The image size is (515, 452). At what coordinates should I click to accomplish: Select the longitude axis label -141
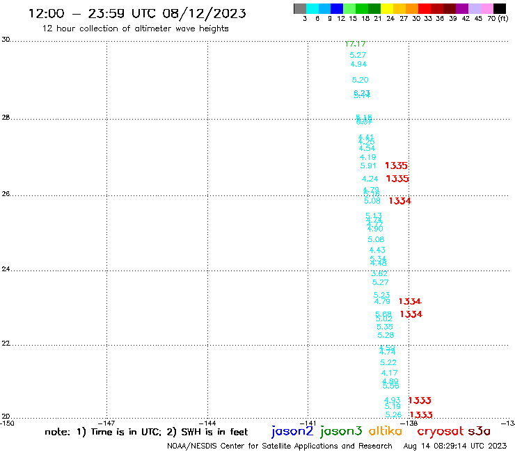pos(308,423)
